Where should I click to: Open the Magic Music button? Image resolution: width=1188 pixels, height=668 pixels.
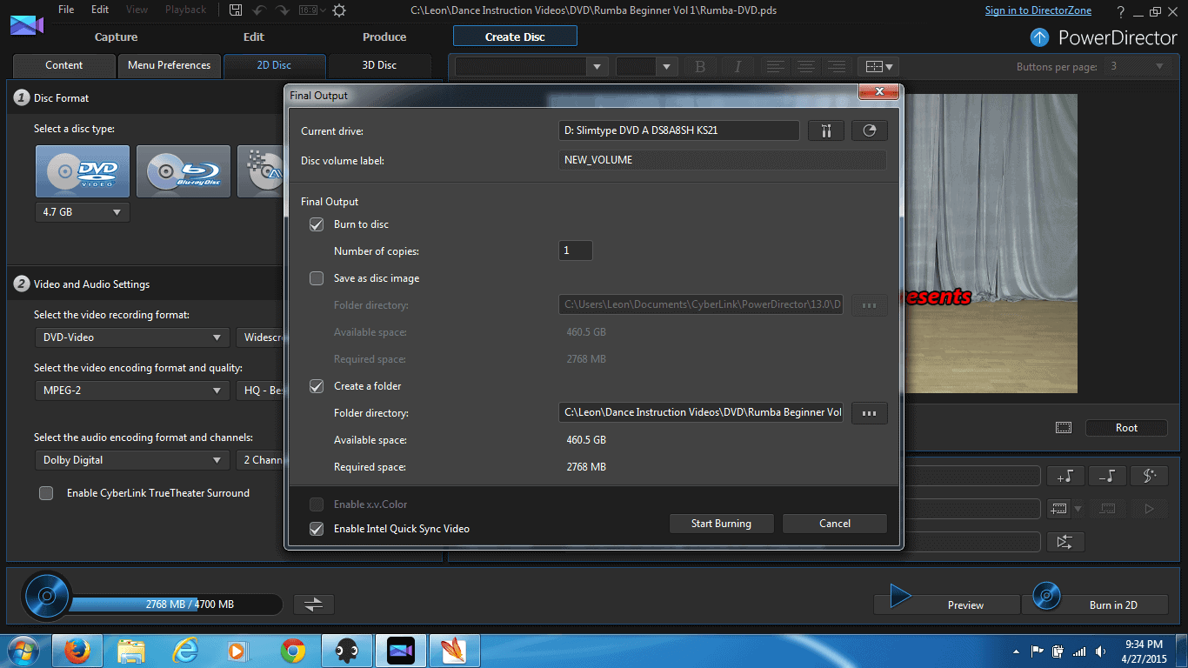(x=1149, y=476)
